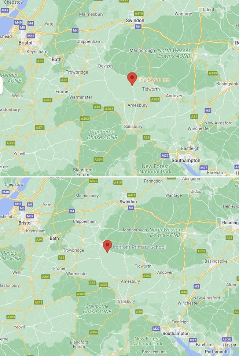The width and height of the screenshot is (239, 356).
Task: Click the A339 road badge near Basingstoke, top map
Action: pyautogui.click(x=213, y=73)
